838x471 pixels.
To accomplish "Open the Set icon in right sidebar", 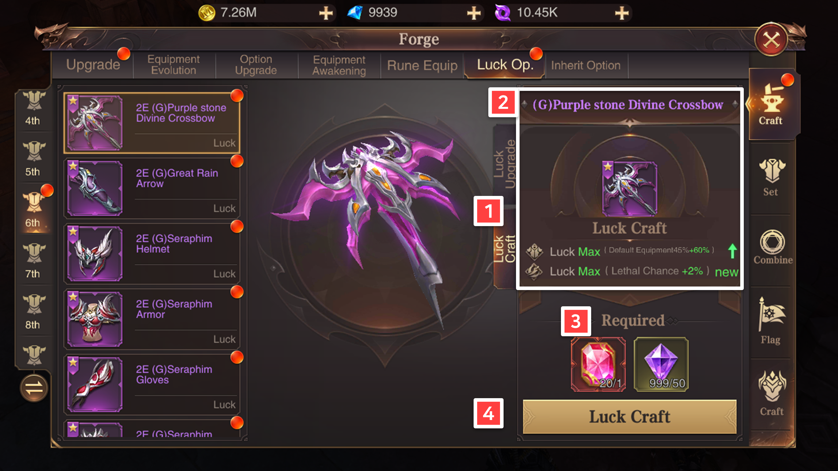I will 771,177.
